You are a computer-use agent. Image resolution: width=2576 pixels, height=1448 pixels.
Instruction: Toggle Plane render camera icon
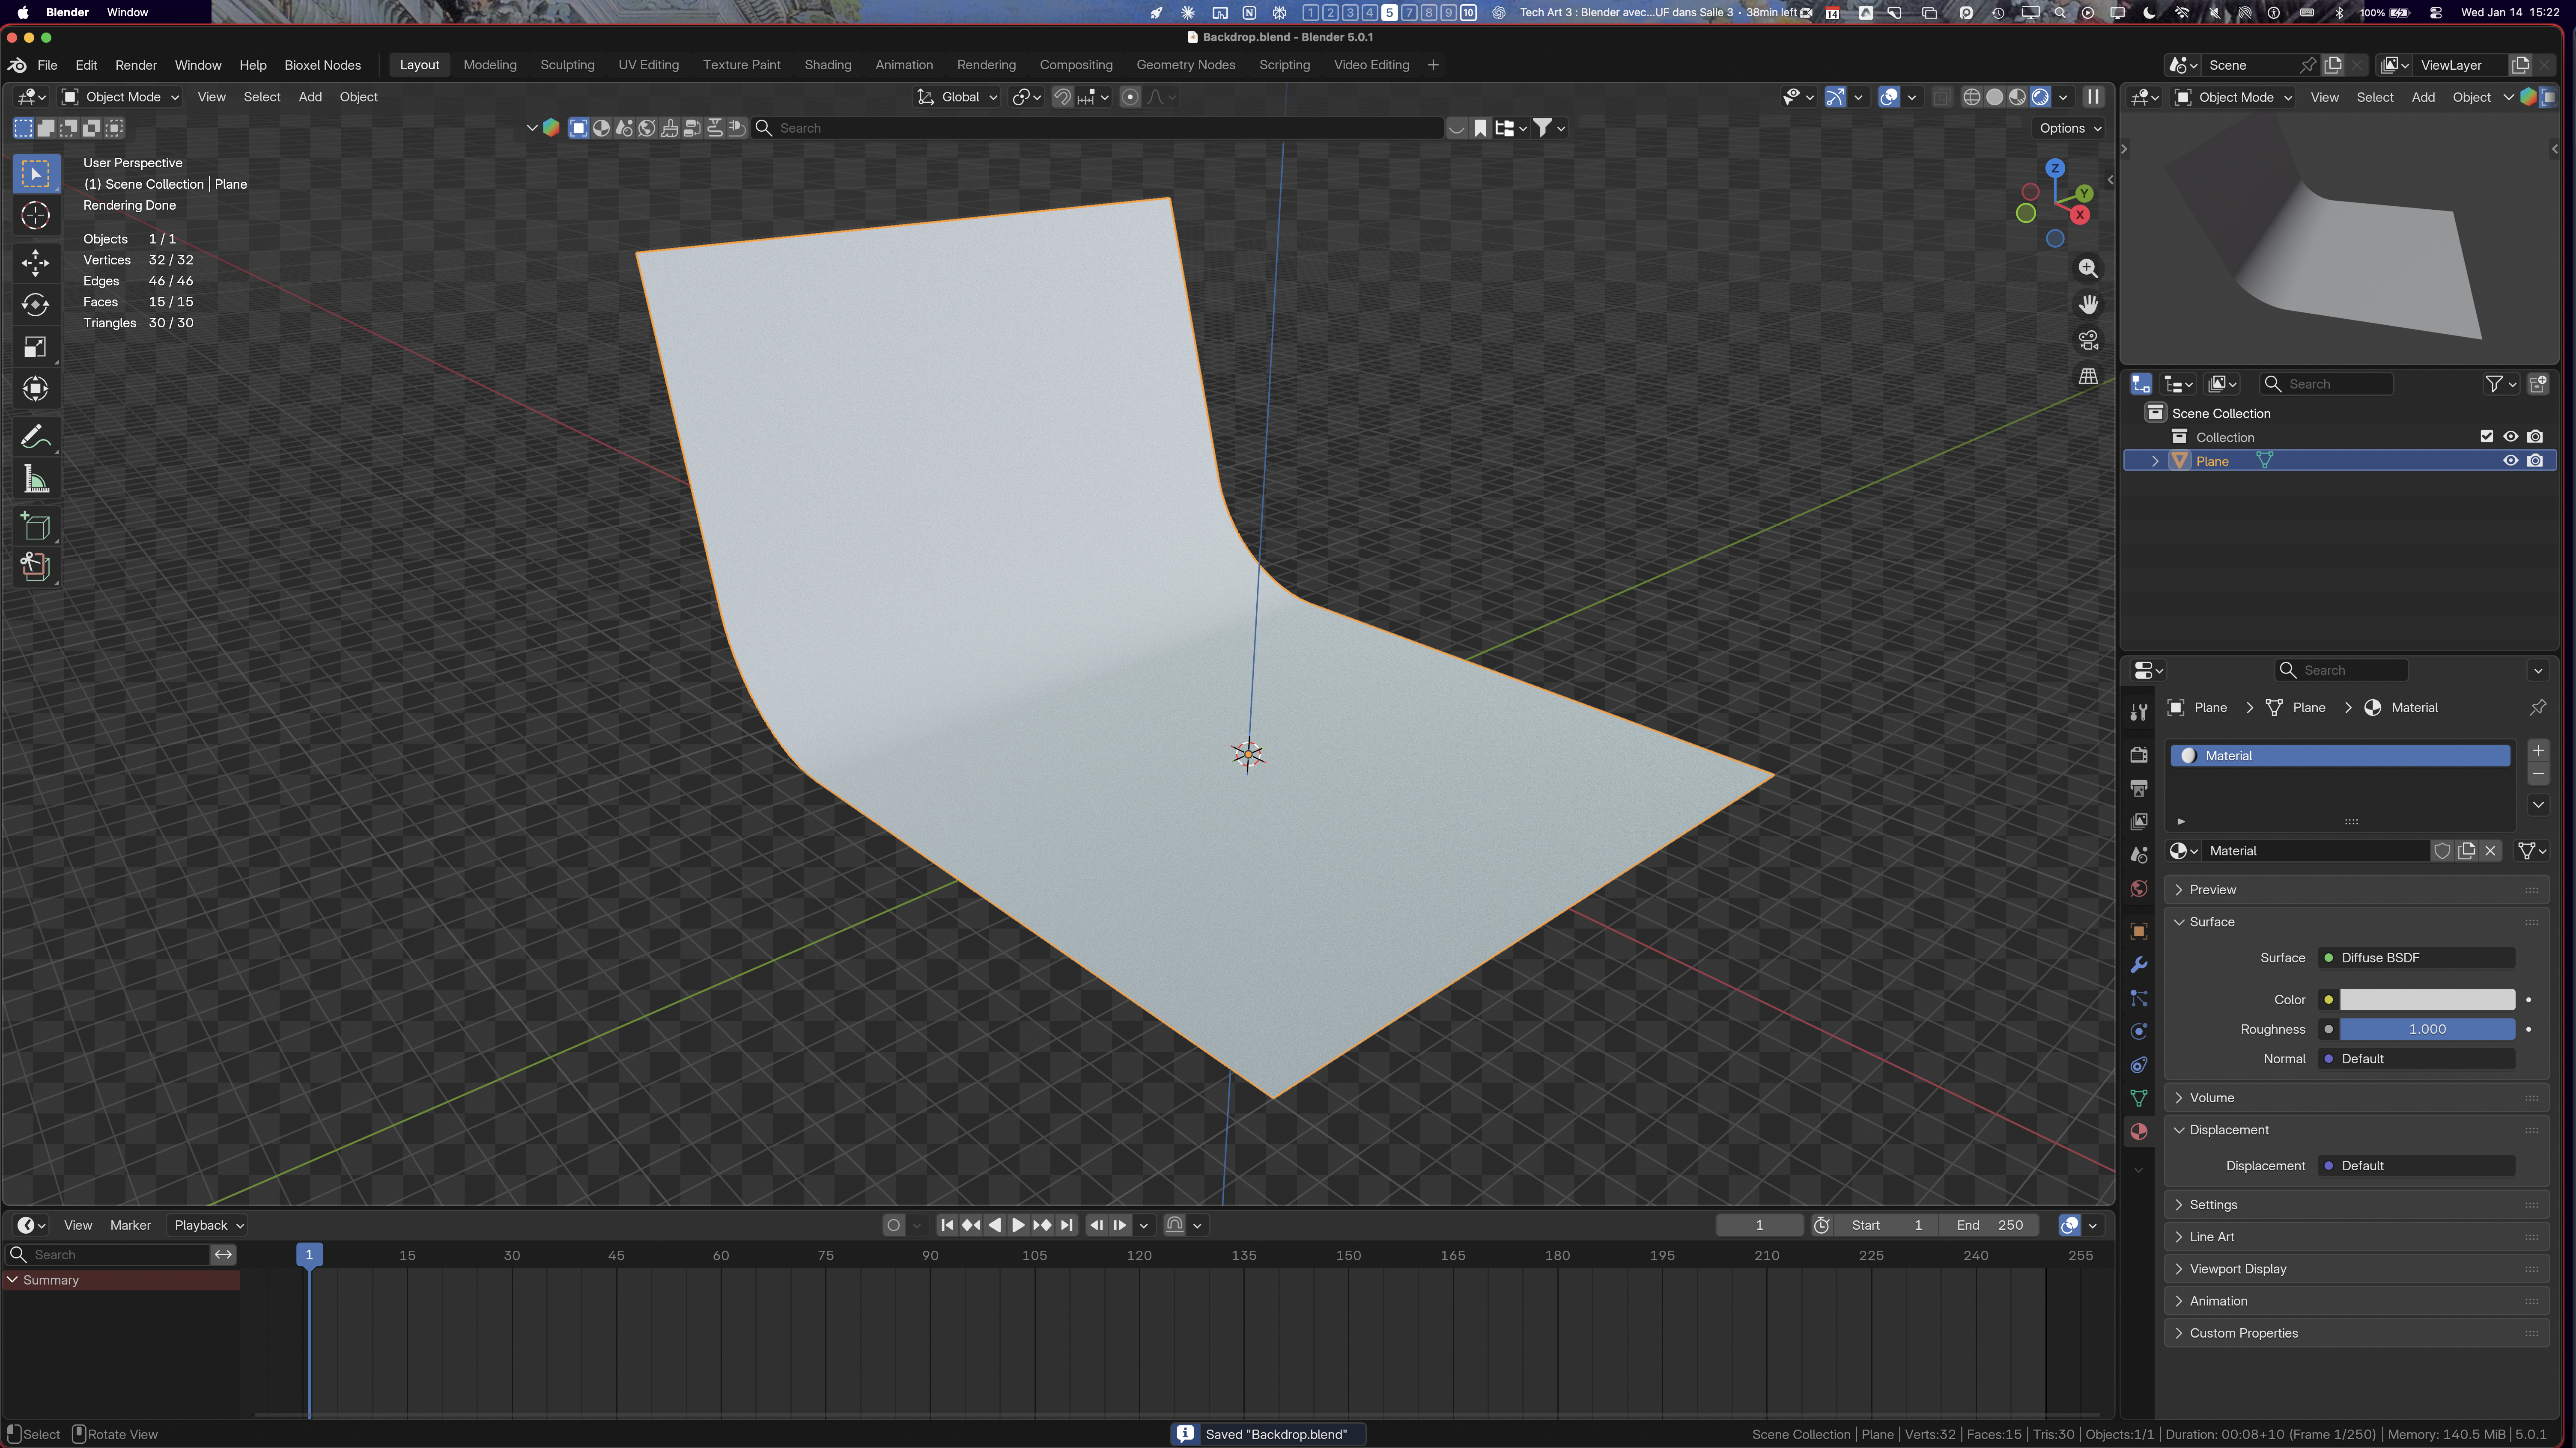click(x=2535, y=461)
